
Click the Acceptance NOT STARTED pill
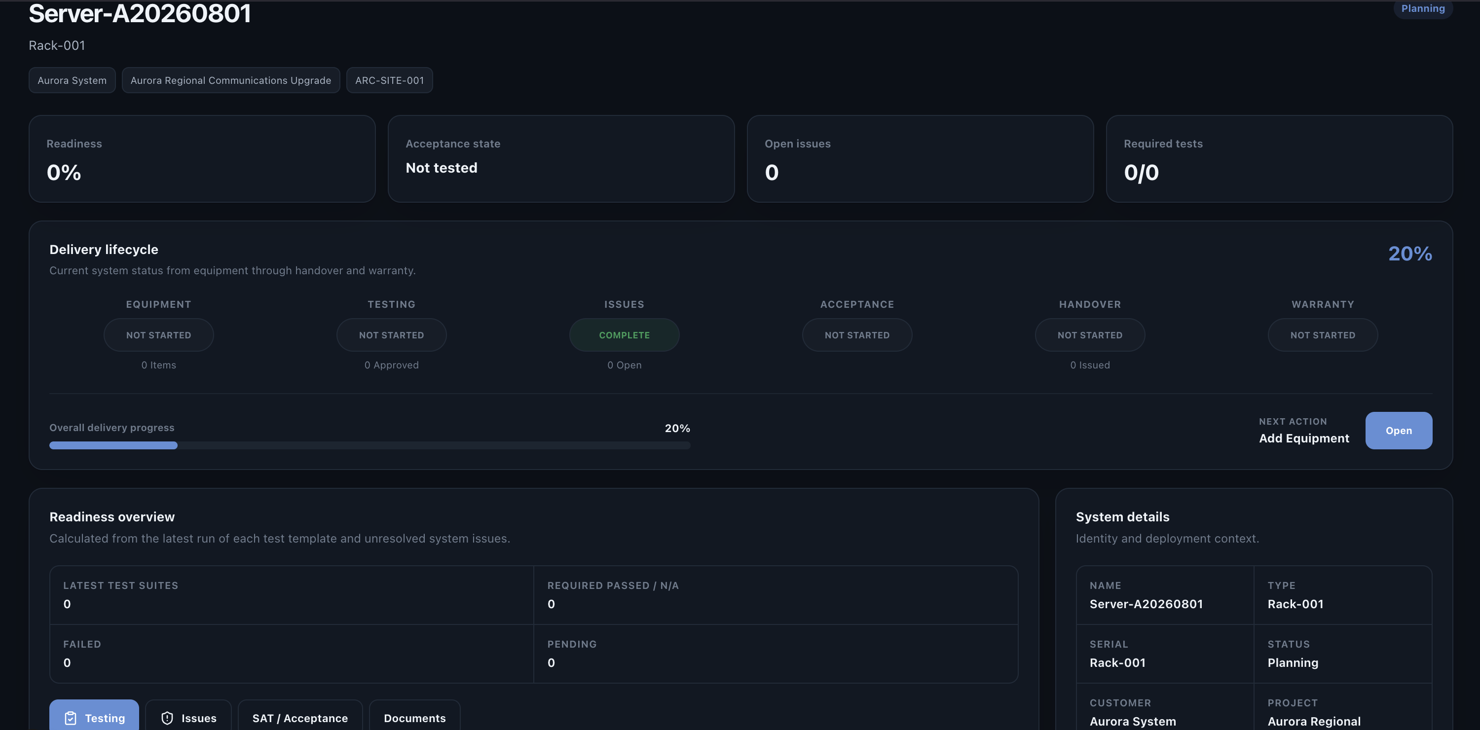point(857,335)
